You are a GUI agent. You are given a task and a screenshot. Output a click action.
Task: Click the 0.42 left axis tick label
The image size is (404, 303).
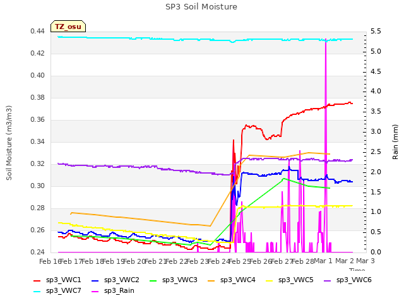click(x=37, y=54)
